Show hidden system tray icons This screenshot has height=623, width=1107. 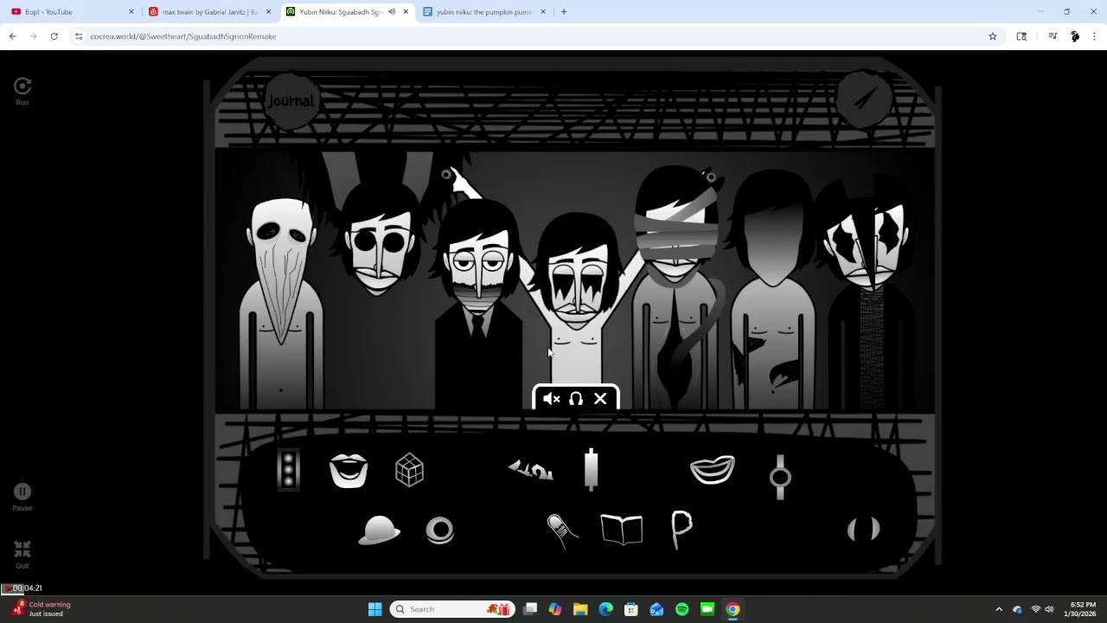pos(999,609)
